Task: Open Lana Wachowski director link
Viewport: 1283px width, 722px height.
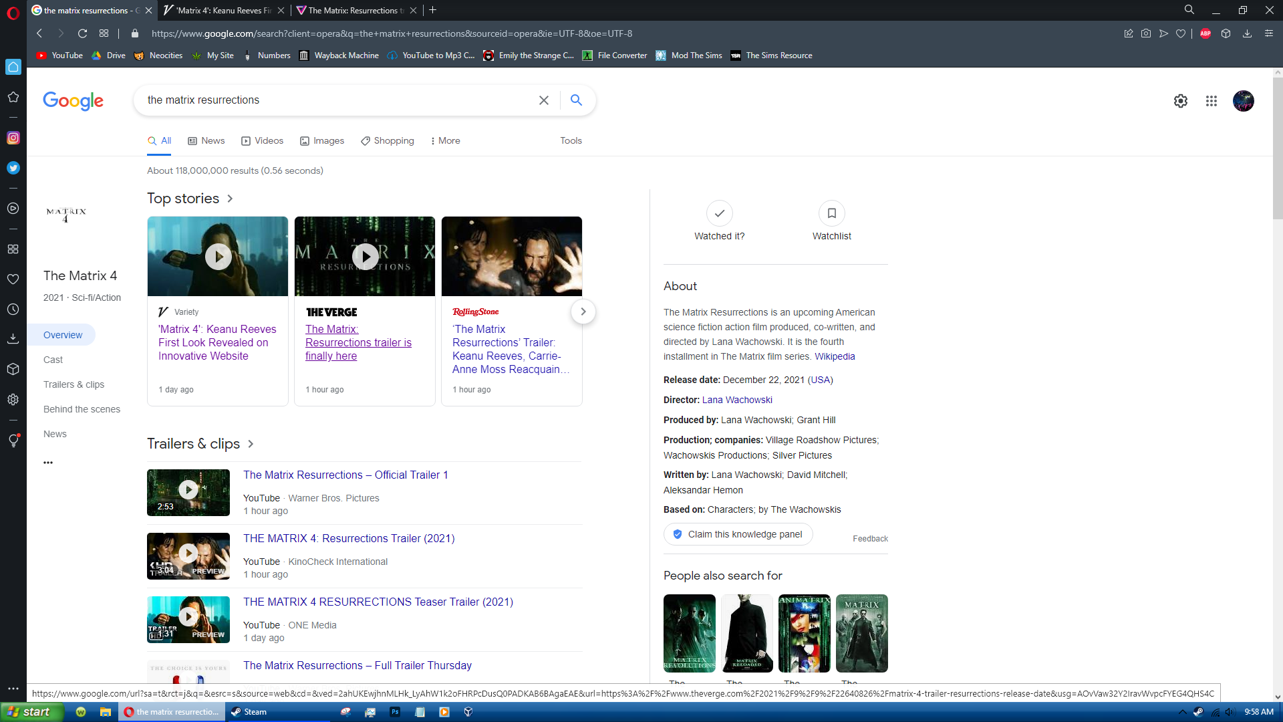Action: click(x=737, y=400)
